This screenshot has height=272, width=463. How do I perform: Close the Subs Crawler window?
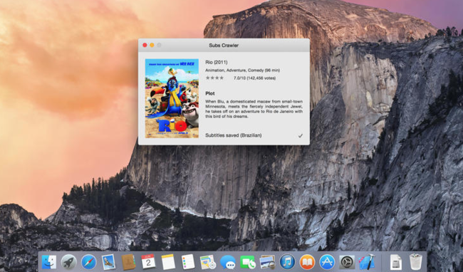coord(145,45)
